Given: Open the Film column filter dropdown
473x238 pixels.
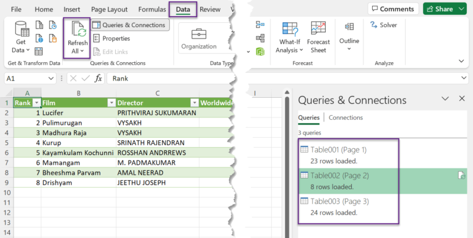Looking at the screenshot, I should click(x=111, y=103).
